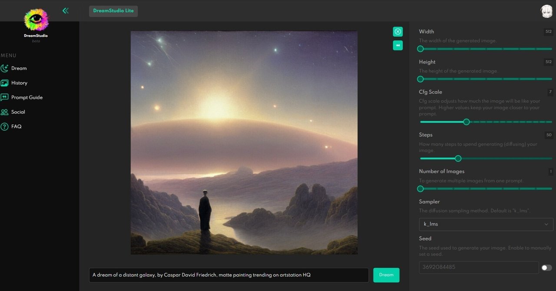The image size is (556, 291).
Task: Click the Social people icon
Action: [x=4, y=112]
